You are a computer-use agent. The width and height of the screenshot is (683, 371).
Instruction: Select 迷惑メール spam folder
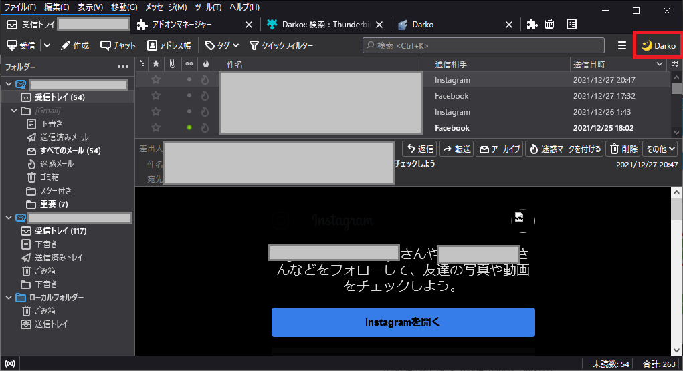pos(57,164)
